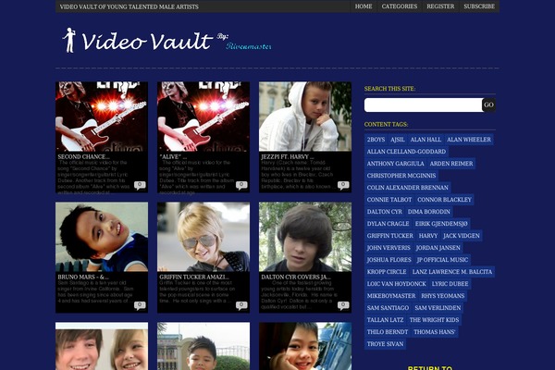Select the Troye Sivan tag

[385, 344]
